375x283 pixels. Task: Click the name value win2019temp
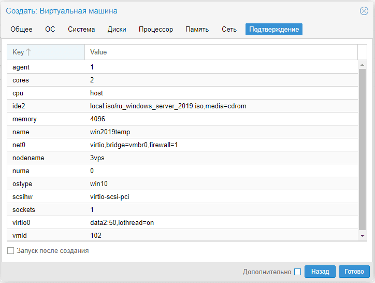pyautogui.click(x=110, y=132)
